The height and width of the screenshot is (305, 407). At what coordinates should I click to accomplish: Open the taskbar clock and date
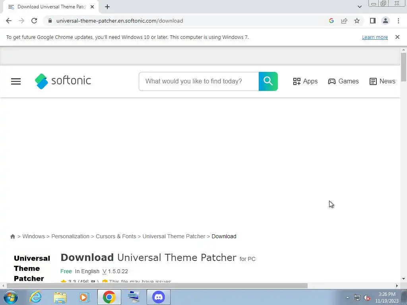coord(387,297)
